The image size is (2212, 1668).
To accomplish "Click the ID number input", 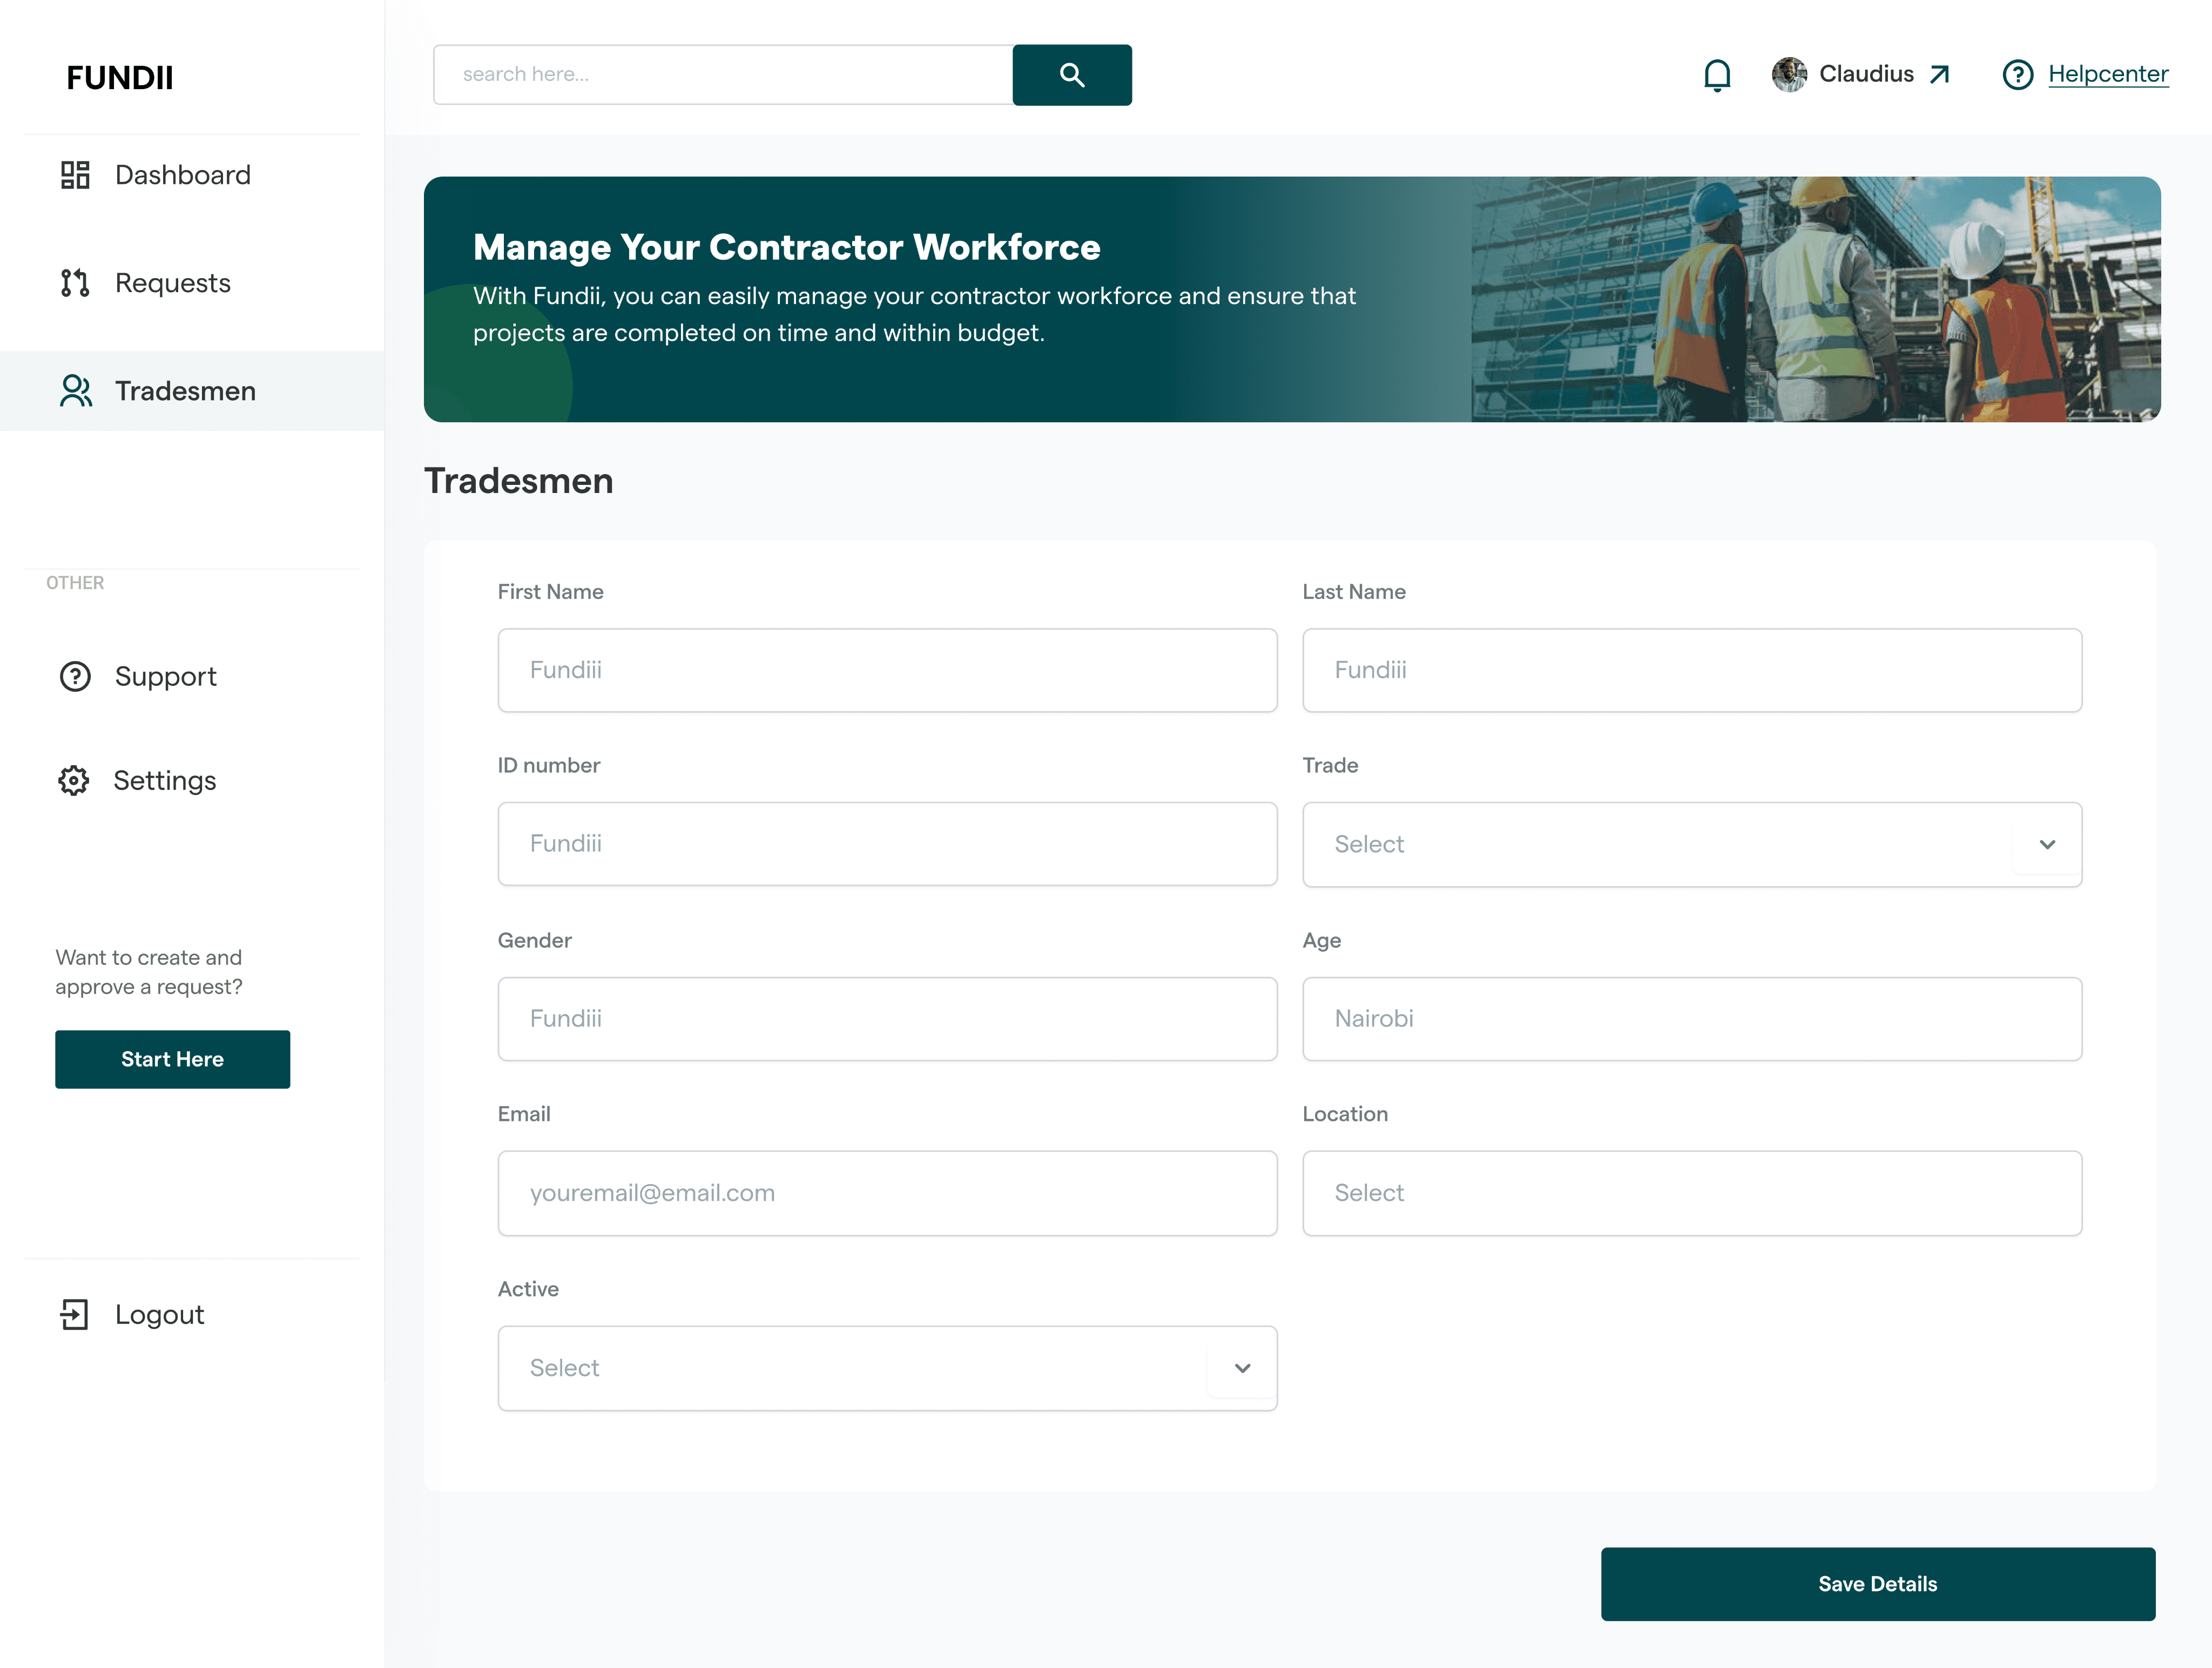I will pyautogui.click(x=888, y=844).
